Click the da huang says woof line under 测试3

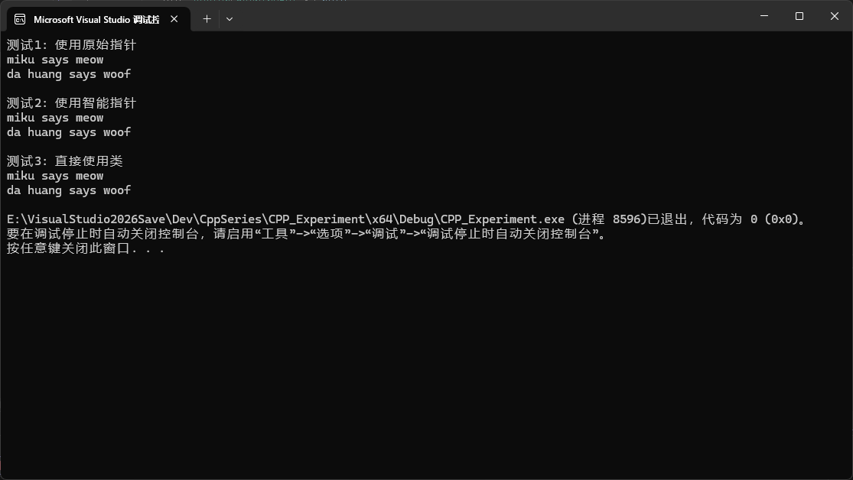point(68,190)
